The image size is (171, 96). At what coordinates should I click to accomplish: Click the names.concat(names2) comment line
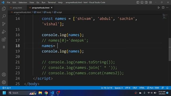tap(83, 73)
